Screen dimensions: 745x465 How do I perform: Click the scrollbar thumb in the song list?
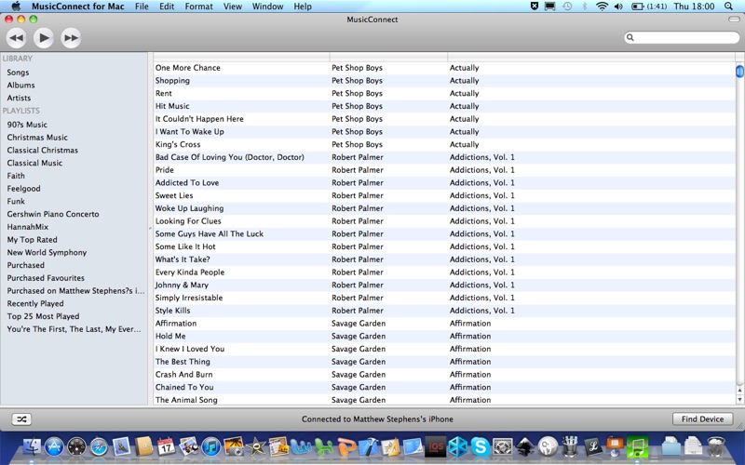pyautogui.click(x=739, y=72)
